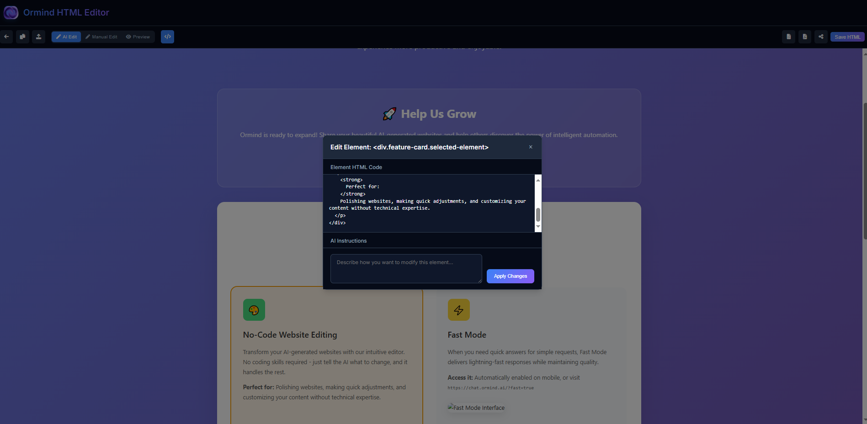Click the share icon in toolbar
This screenshot has height=424, width=867.
coord(821,37)
